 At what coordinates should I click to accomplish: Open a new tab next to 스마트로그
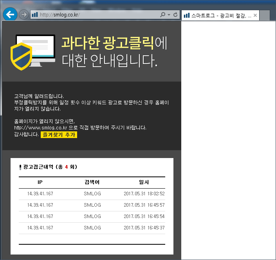click(x=265, y=16)
